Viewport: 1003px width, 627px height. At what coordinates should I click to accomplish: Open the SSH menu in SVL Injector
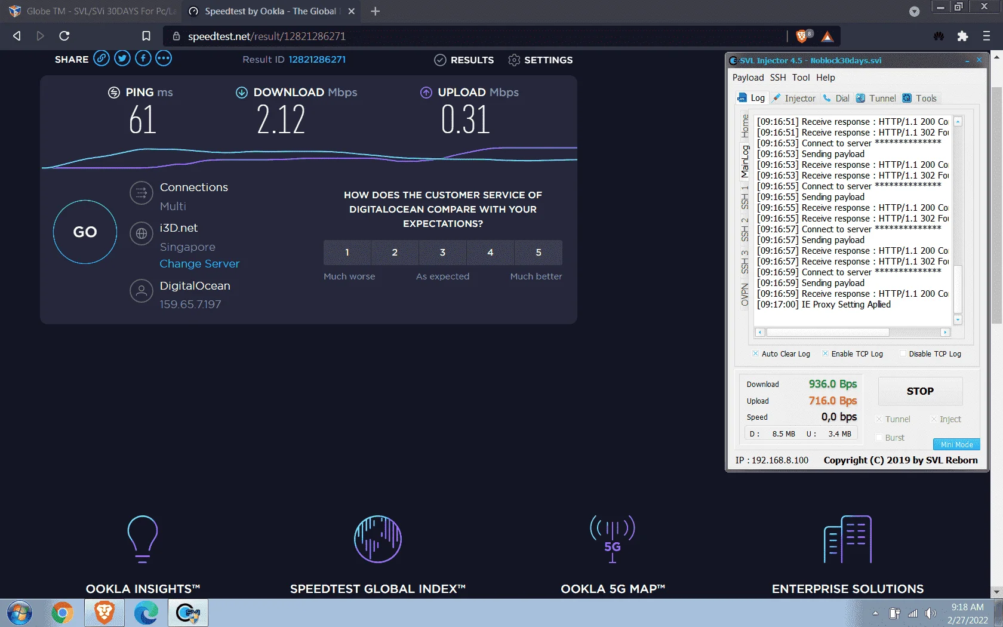pos(778,78)
